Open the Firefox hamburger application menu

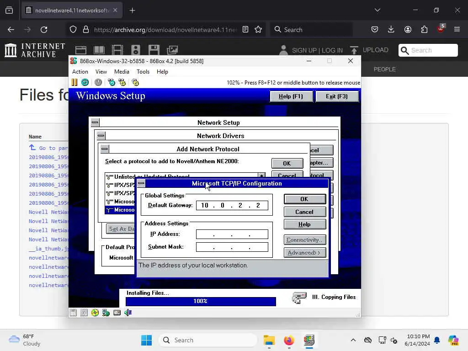[457, 29]
